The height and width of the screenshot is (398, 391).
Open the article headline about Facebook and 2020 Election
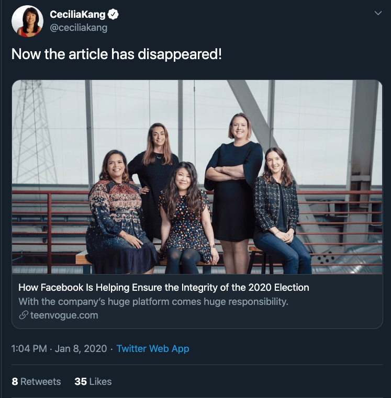(x=164, y=287)
